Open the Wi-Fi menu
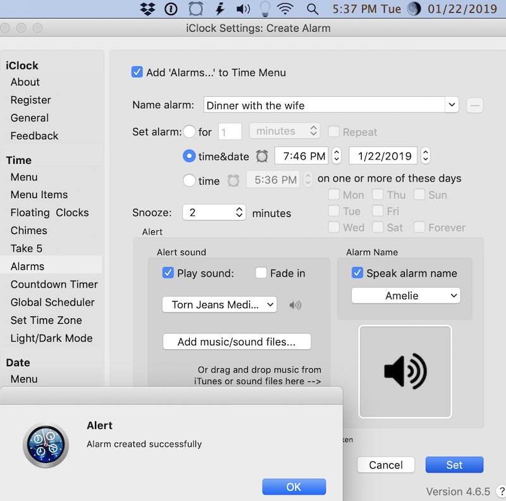This screenshot has height=501, width=506. point(285,9)
